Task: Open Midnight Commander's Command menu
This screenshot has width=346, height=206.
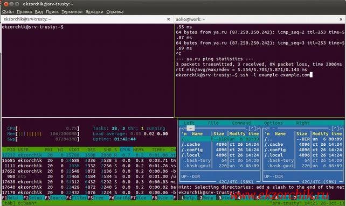Action: click(241, 123)
